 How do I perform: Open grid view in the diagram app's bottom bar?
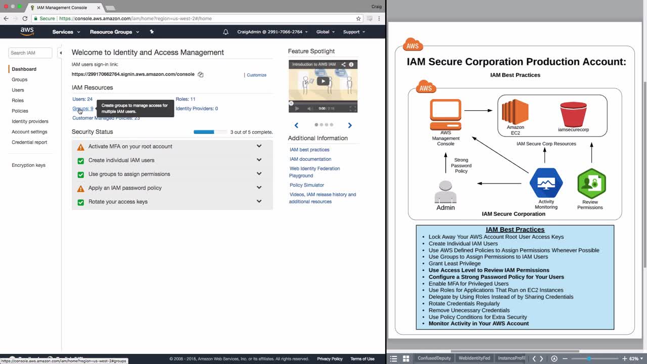(x=406, y=358)
